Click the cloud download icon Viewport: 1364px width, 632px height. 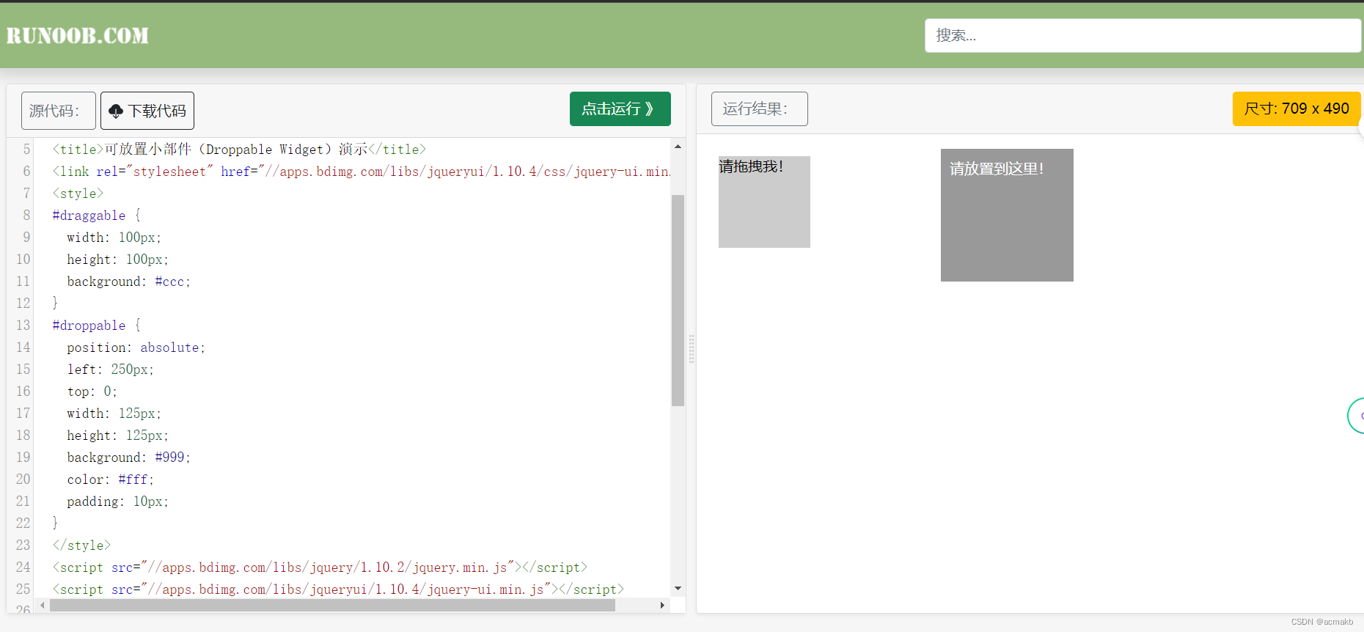(116, 111)
